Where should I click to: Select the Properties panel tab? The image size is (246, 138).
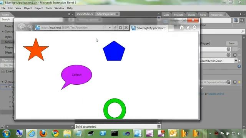tap(216, 15)
